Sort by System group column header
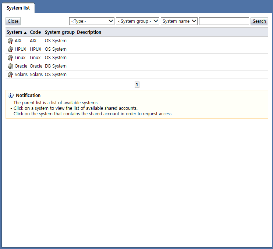 point(60,32)
